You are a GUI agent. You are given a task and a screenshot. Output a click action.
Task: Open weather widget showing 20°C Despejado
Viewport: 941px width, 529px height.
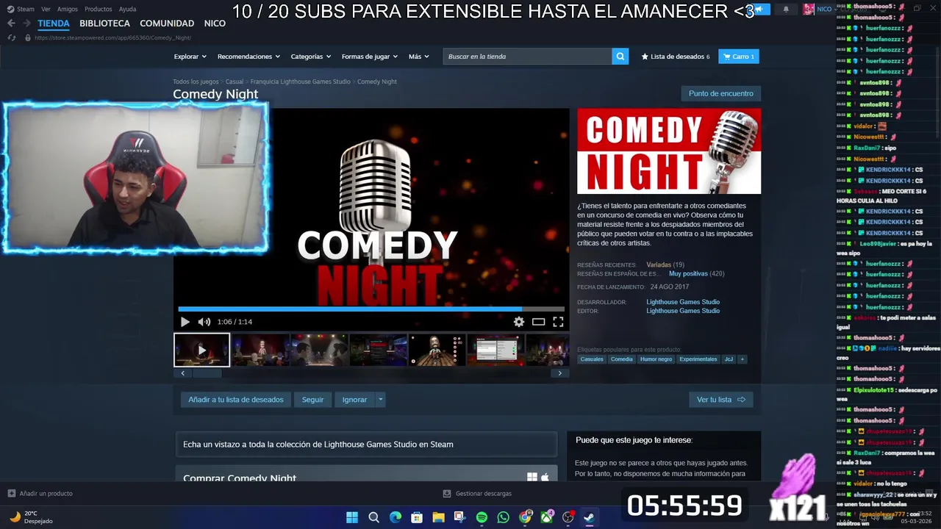pyautogui.click(x=29, y=517)
